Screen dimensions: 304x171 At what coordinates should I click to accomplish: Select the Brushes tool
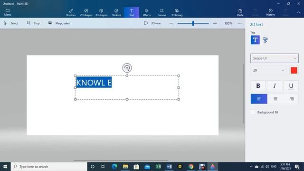(x=71, y=12)
